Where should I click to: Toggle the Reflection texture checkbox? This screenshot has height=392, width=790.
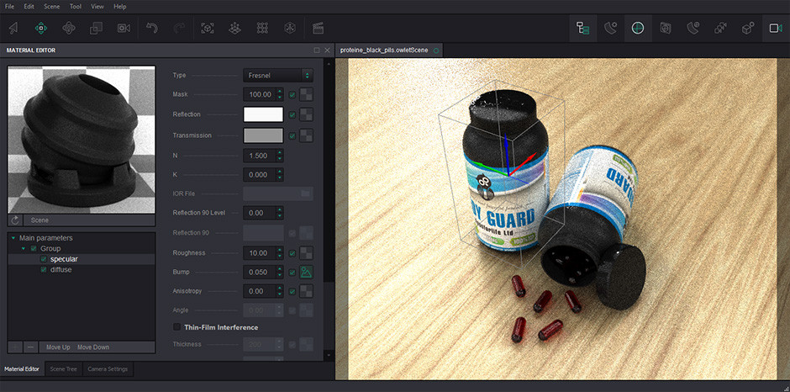tap(292, 115)
